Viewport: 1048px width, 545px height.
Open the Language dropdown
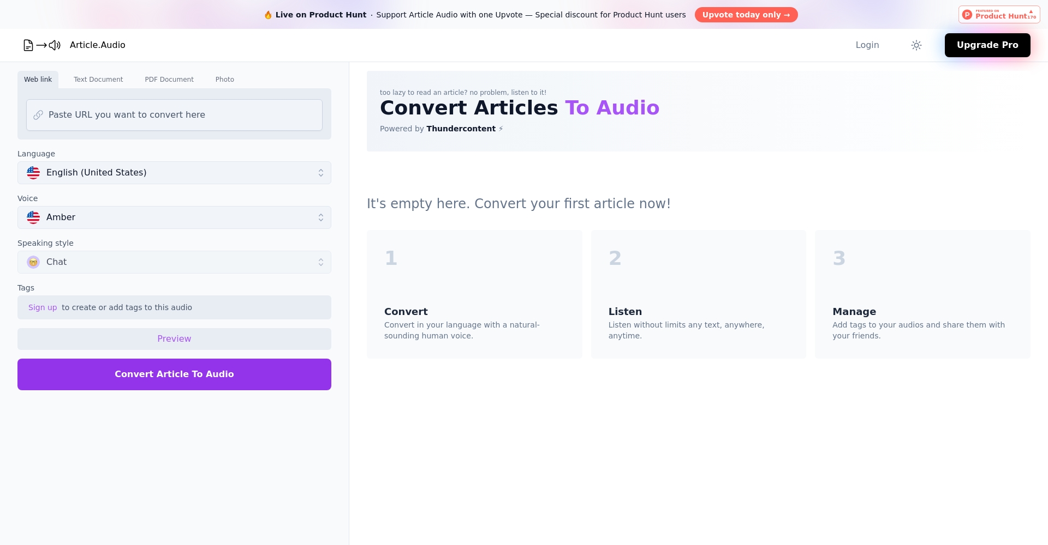(174, 172)
